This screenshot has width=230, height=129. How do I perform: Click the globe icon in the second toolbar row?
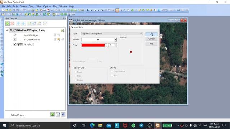[29, 14]
